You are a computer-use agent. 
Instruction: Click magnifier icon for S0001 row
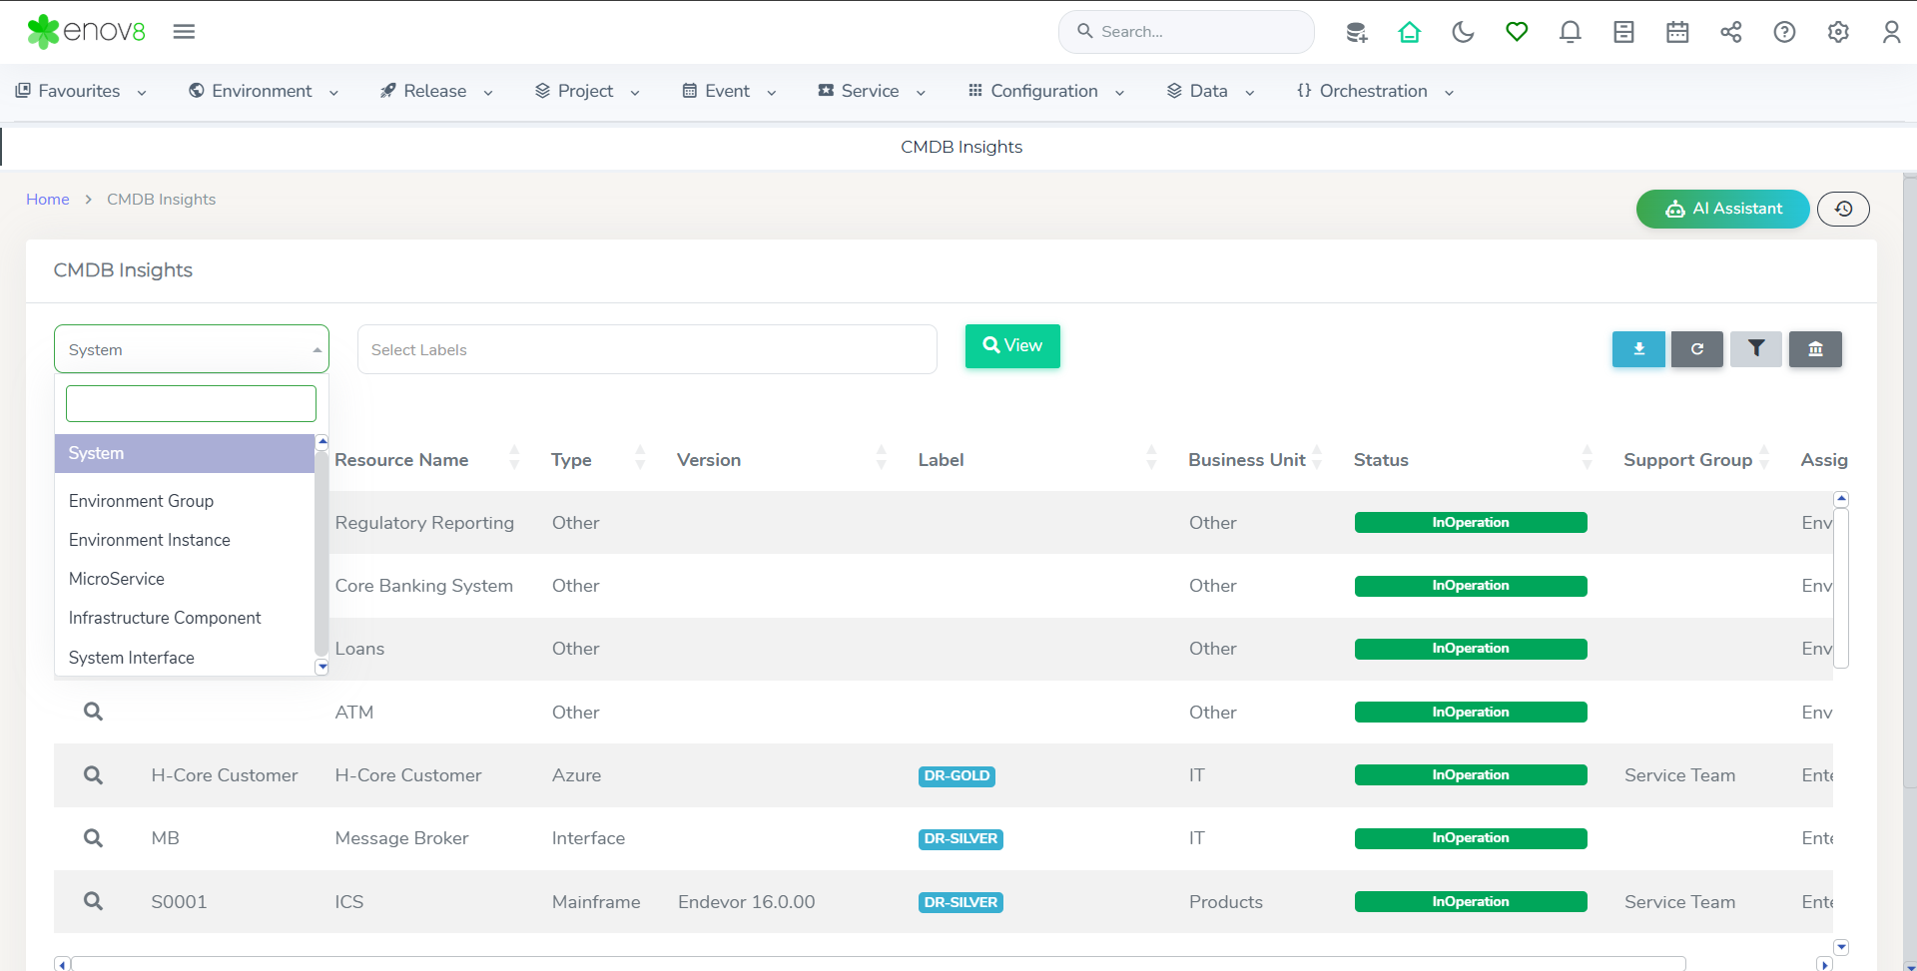click(x=93, y=901)
